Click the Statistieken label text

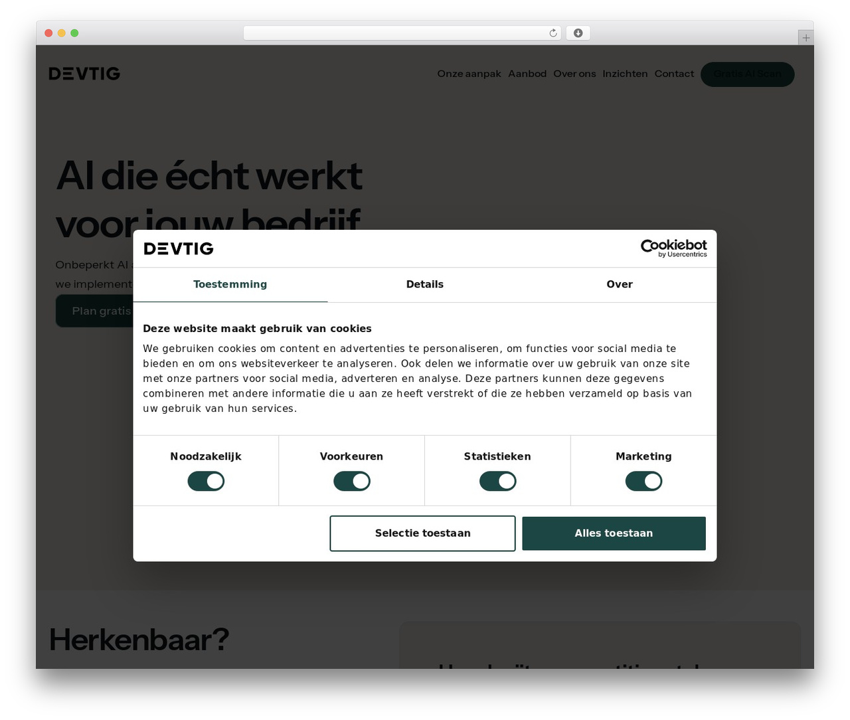click(x=497, y=456)
